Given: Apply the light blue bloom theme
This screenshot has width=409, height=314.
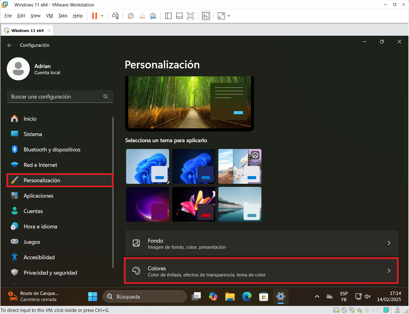Looking at the screenshot, I should point(148,167).
